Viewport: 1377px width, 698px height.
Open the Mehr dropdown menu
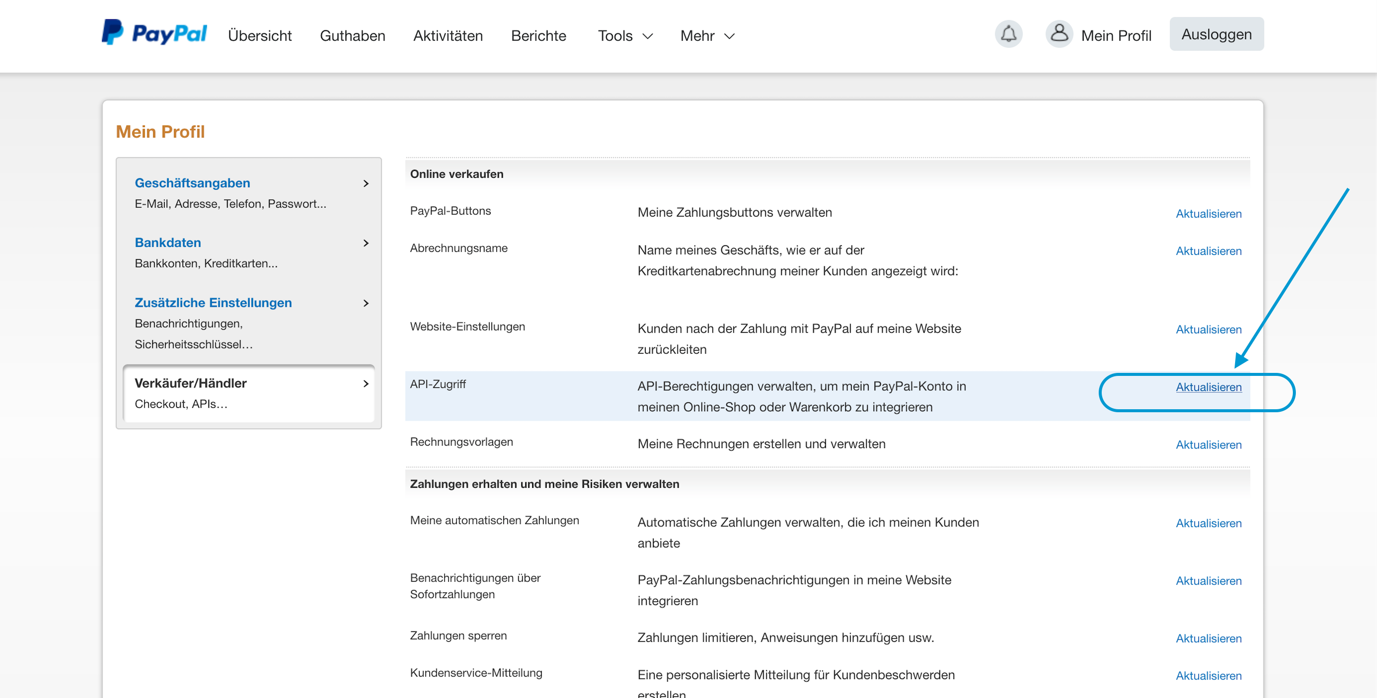(x=707, y=36)
